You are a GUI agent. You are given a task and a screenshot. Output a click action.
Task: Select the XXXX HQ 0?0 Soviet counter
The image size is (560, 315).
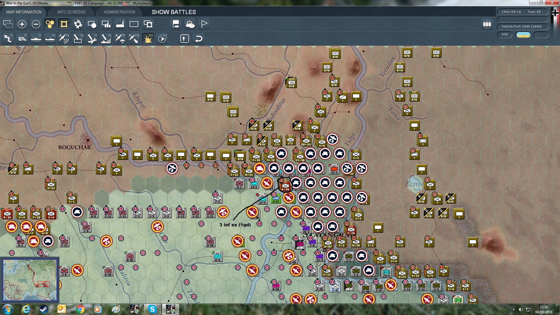(x=291, y=83)
